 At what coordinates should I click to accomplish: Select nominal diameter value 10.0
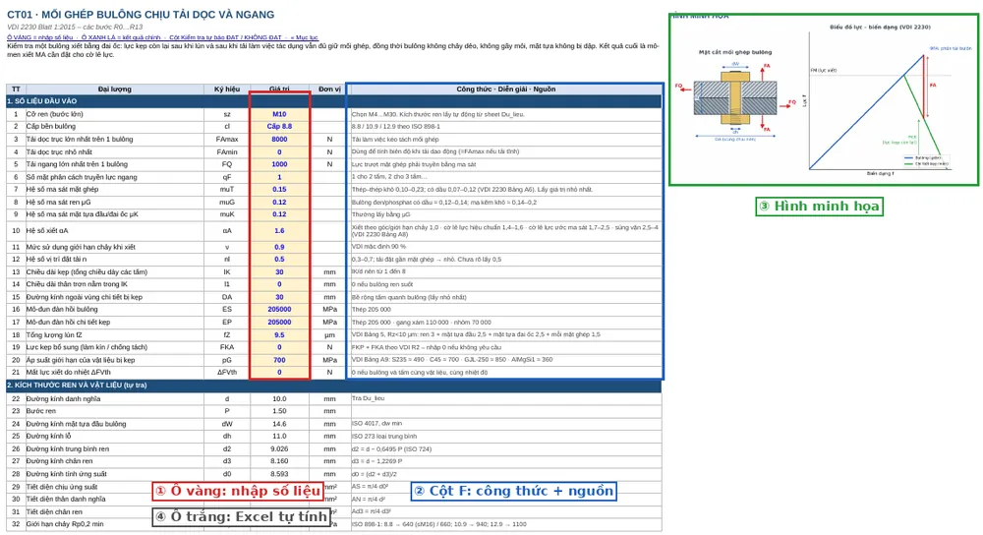click(x=279, y=399)
